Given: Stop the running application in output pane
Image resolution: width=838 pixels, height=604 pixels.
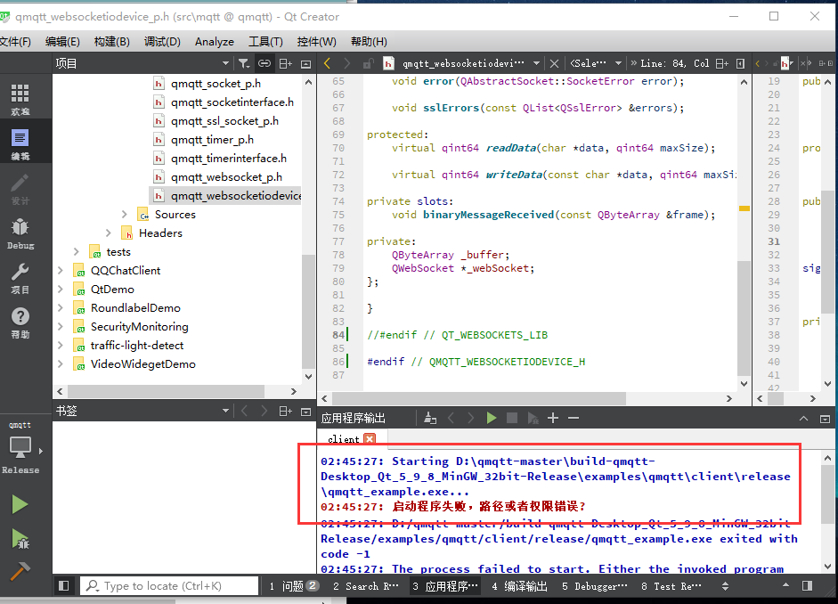Looking at the screenshot, I should (x=512, y=418).
